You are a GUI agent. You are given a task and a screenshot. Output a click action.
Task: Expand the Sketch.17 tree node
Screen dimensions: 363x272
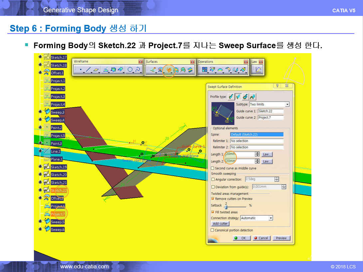[40, 57]
